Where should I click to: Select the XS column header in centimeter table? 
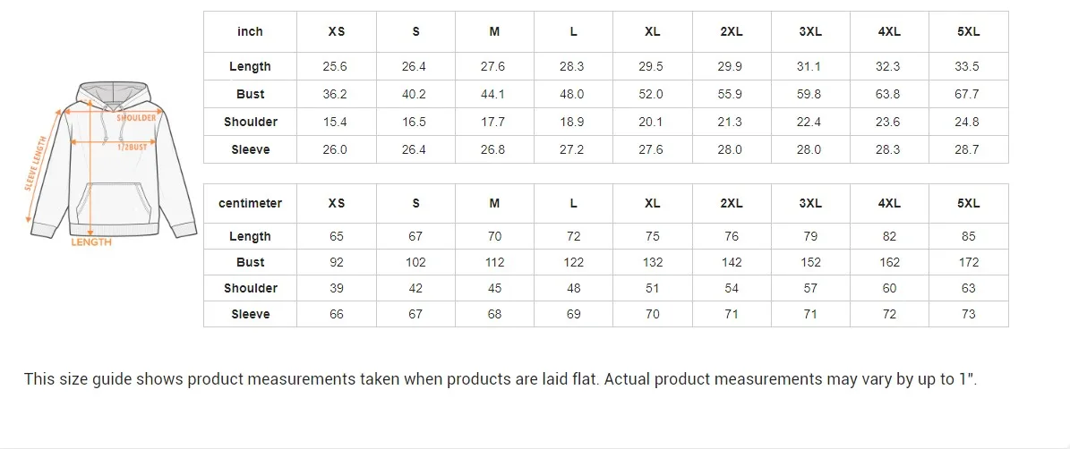(x=337, y=203)
